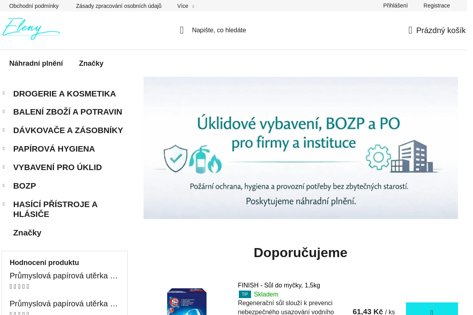Open FINISH - Sůl do myčky, 1,5kg

[279, 285]
